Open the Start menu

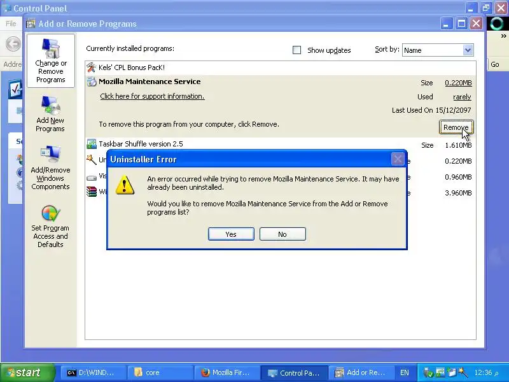[x=27, y=372]
